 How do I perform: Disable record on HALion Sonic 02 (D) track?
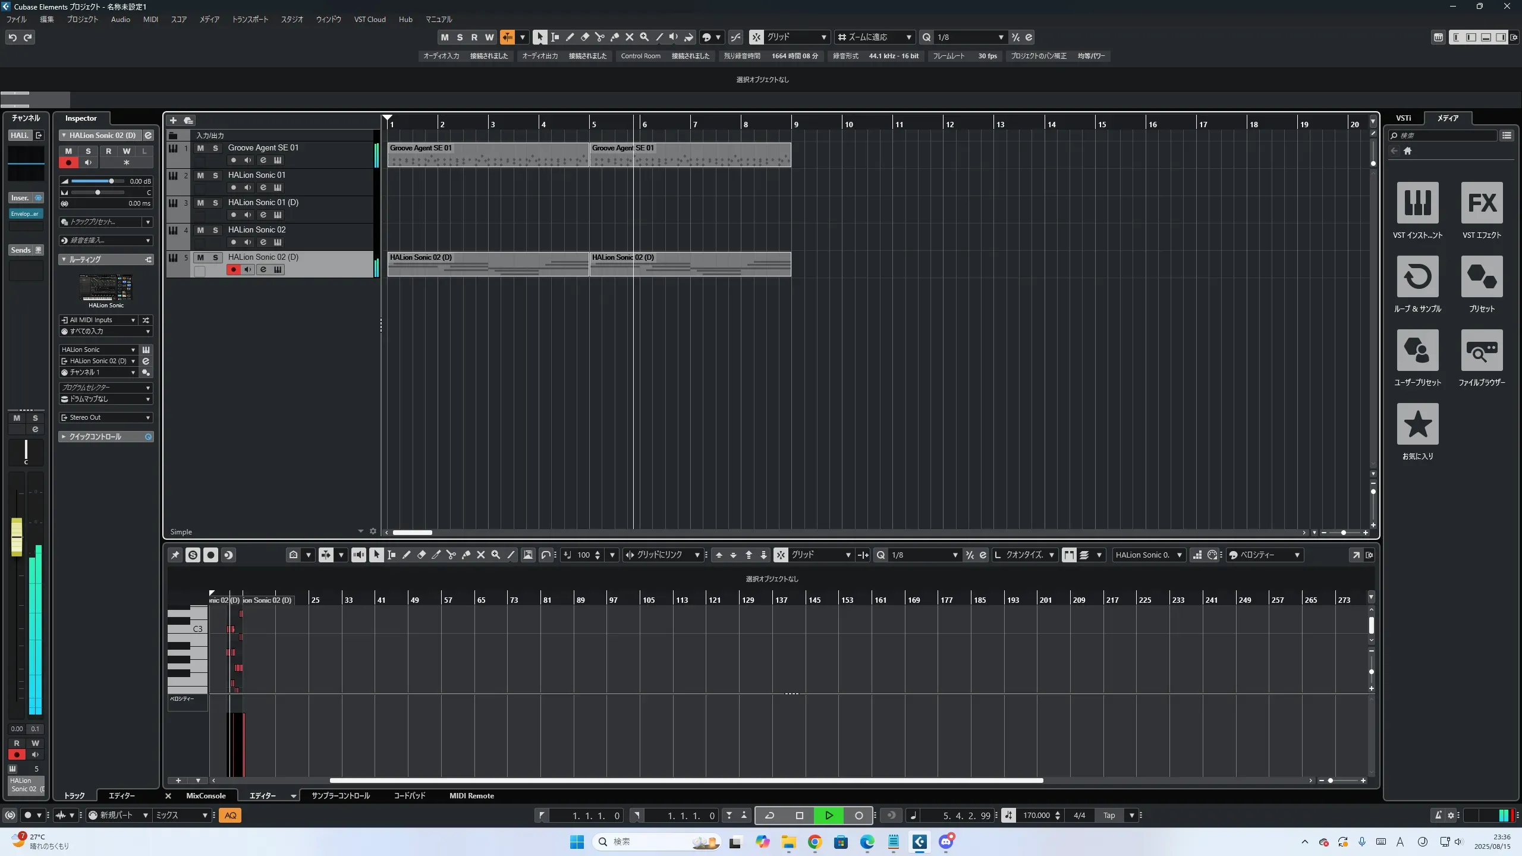(x=233, y=270)
